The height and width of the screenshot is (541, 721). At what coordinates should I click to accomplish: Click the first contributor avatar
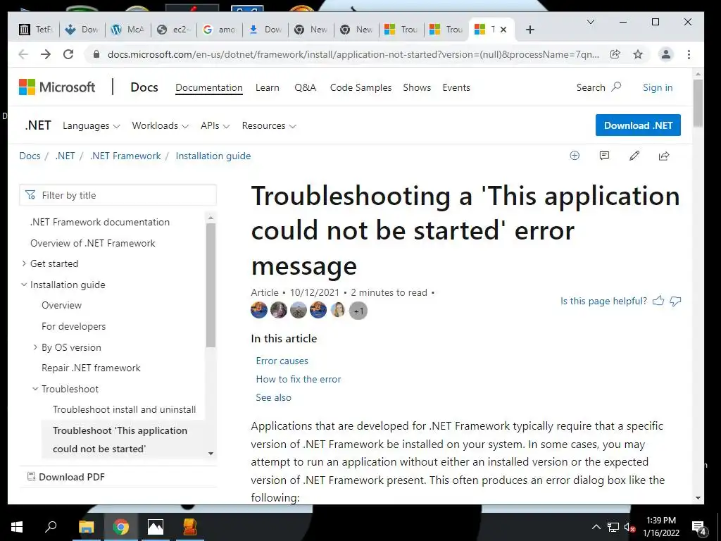click(259, 310)
